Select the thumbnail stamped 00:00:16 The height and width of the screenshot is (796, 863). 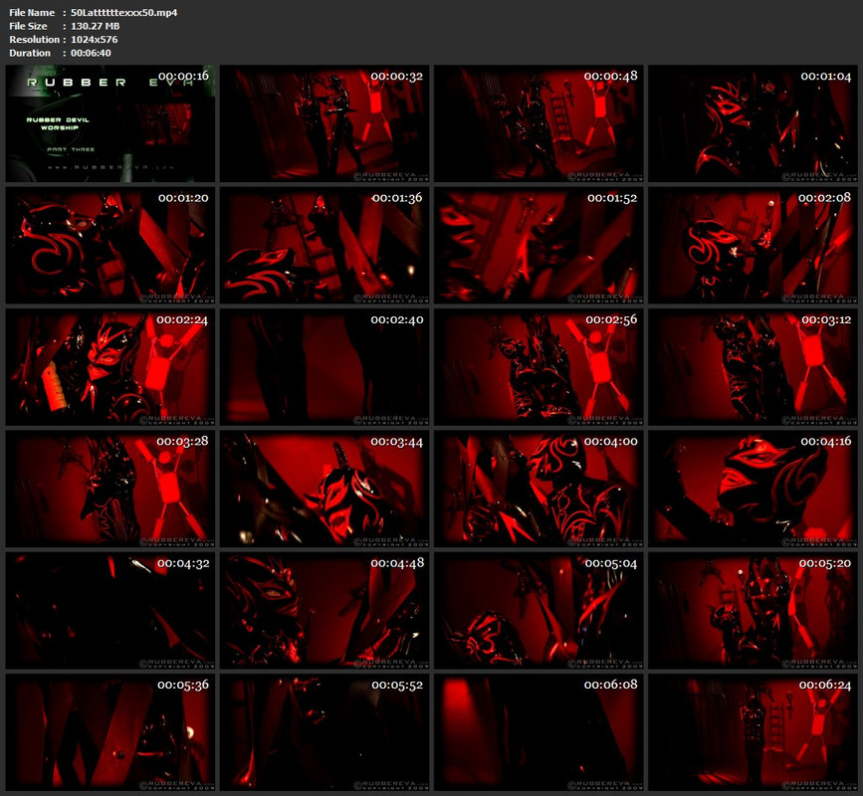tap(110, 123)
